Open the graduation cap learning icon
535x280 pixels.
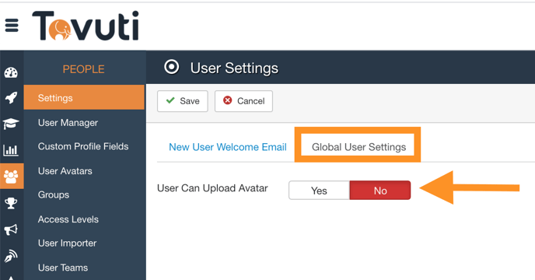(11, 124)
